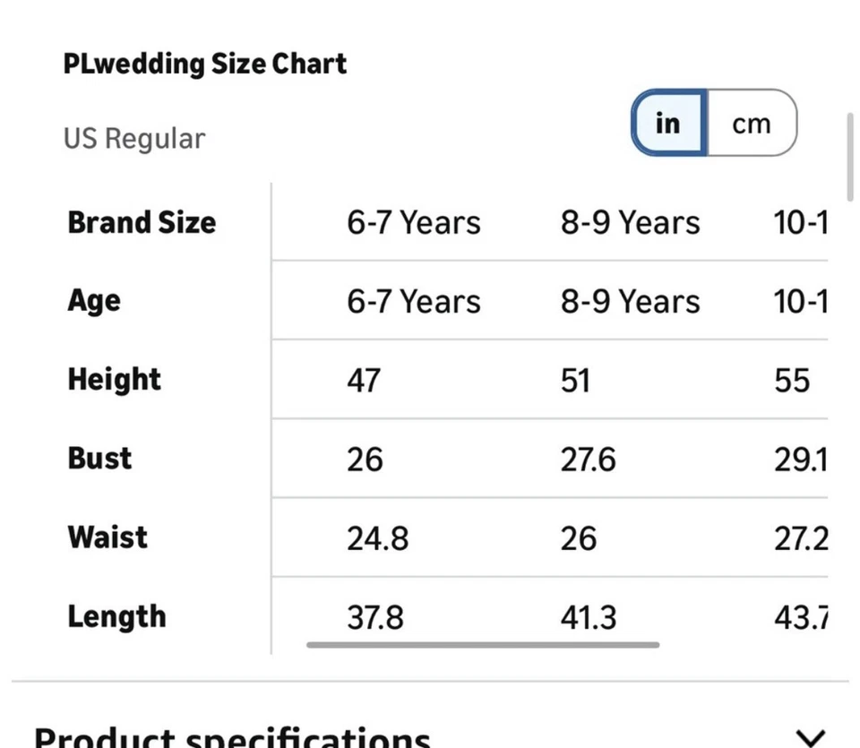This screenshot has height=748, width=860.
Task: Select the "in" inches unit toggle
Action: point(668,123)
